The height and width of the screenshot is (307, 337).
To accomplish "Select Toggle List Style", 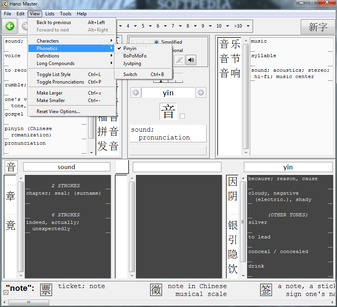I will click(x=72, y=74).
